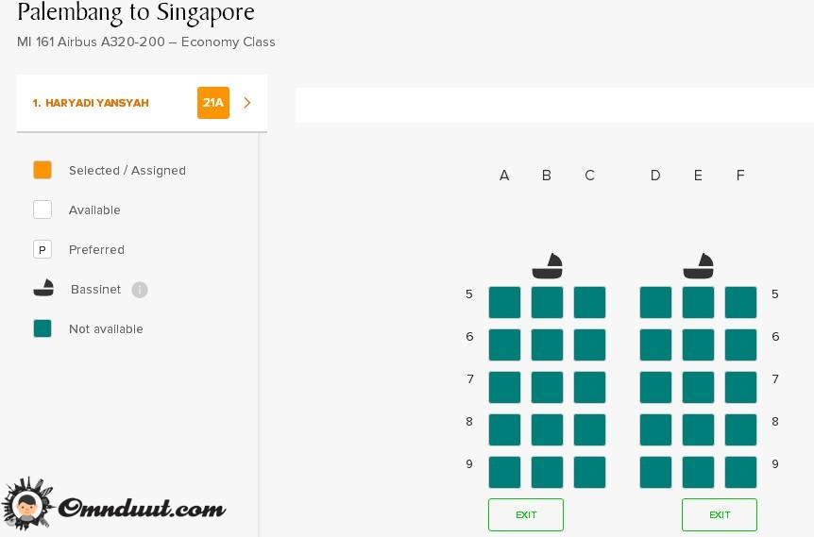Click the teal Not available swatch
814x537 pixels.
click(42, 328)
